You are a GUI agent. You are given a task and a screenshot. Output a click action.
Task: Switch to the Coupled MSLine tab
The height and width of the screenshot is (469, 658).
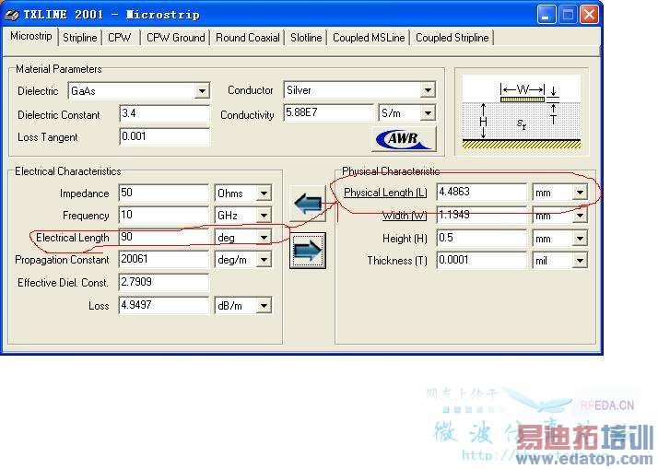point(369,38)
